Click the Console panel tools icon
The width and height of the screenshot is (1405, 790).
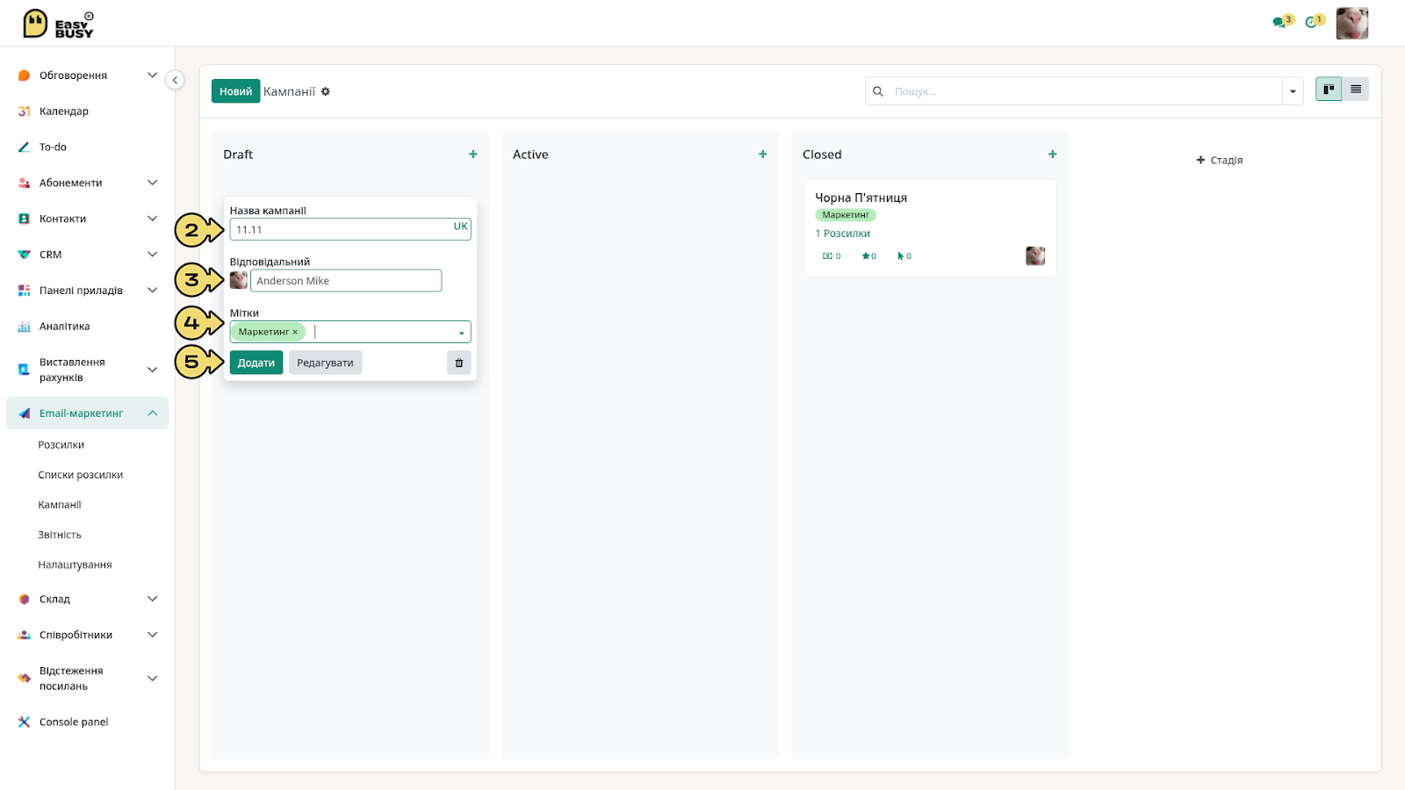(x=24, y=722)
